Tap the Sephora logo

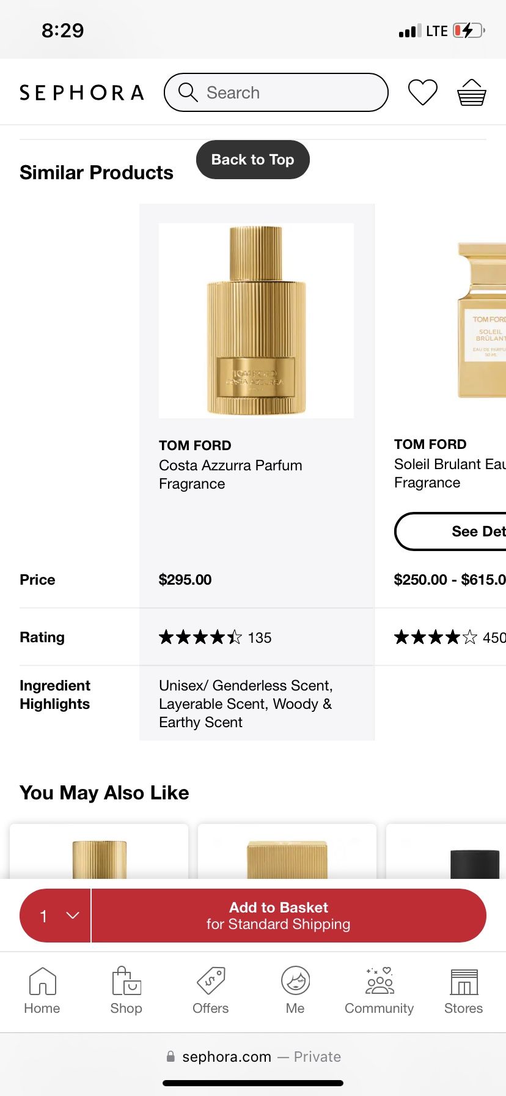(82, 92)
